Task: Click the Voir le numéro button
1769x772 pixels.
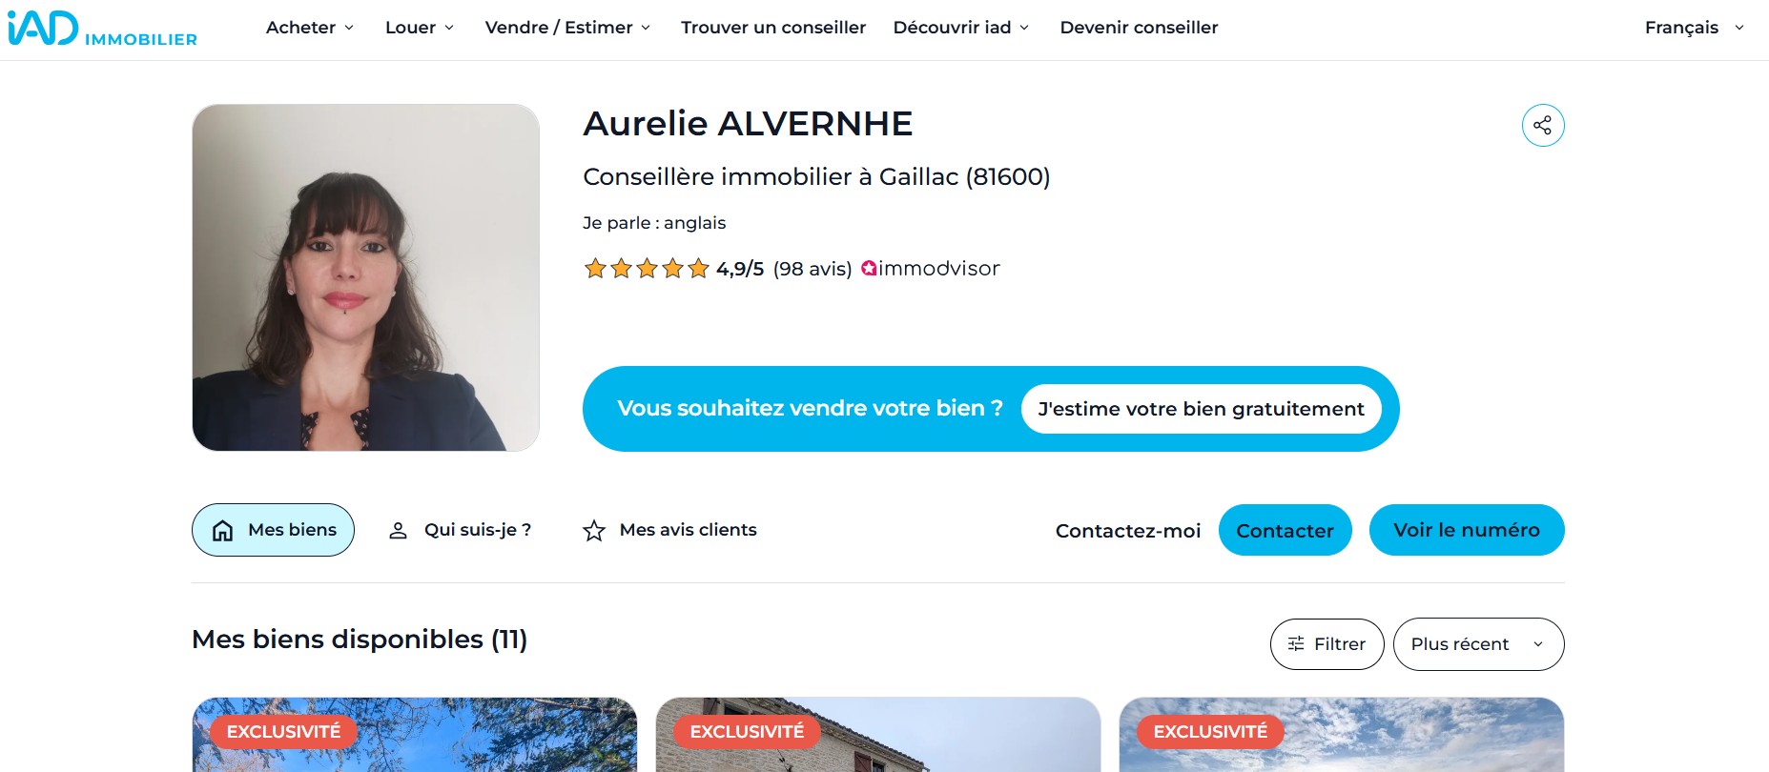Action: point(1466,530)
